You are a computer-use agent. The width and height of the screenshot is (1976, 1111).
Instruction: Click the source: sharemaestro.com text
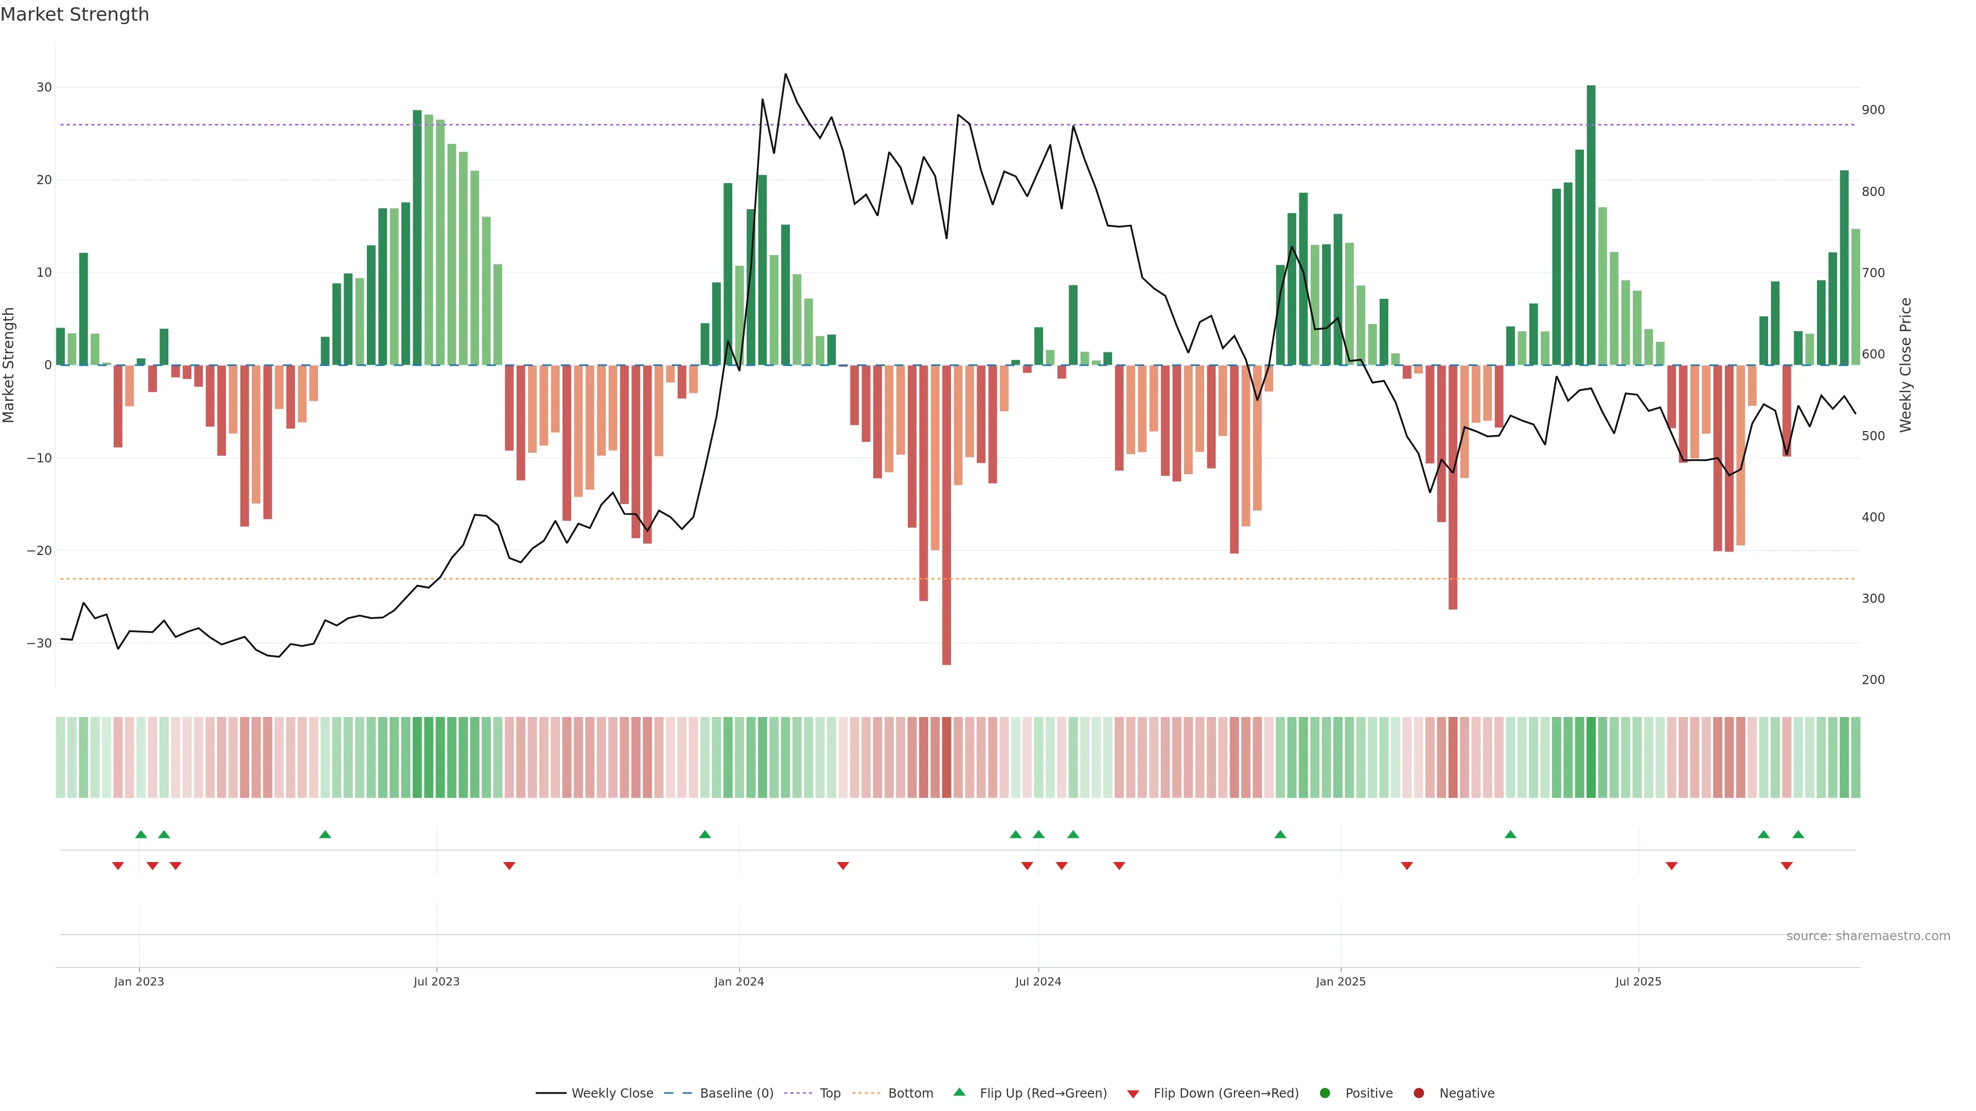tap(1868, 936)
